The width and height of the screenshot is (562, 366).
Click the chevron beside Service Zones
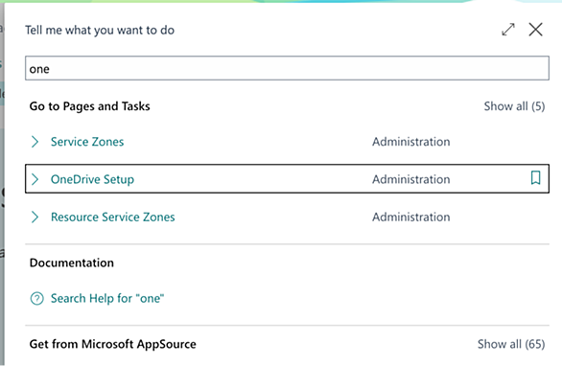[35, 142]
